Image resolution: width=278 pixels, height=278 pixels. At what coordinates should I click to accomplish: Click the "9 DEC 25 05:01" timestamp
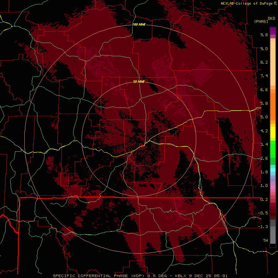[x=208, y=276]
